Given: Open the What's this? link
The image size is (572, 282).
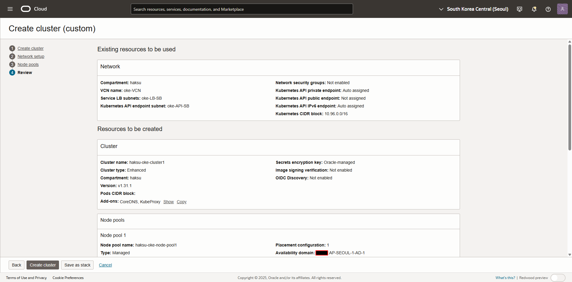Looking at the screenshot, I should [505, 278].
